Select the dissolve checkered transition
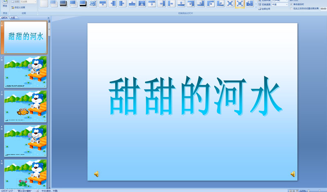Viewport: 327px width, 192px height. [x=93, y=3]
